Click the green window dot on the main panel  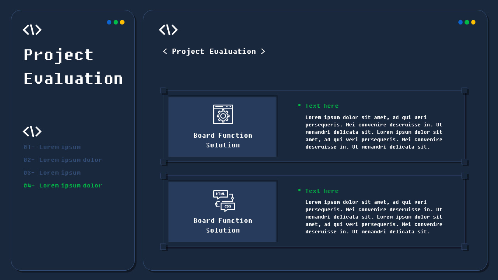tap(466, 22)
